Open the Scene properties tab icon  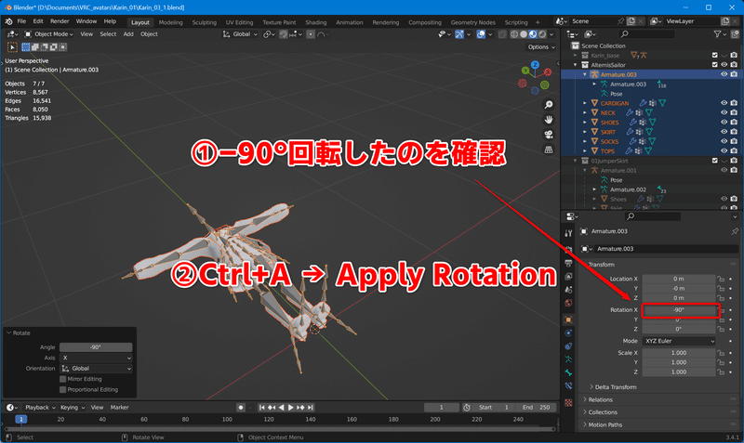point(568,290)
